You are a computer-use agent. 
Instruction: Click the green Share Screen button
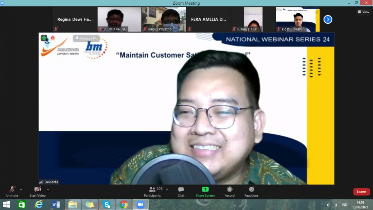(205, 191)
